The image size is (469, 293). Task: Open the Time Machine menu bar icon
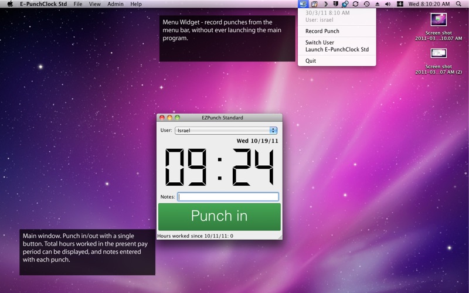point(366,4)
